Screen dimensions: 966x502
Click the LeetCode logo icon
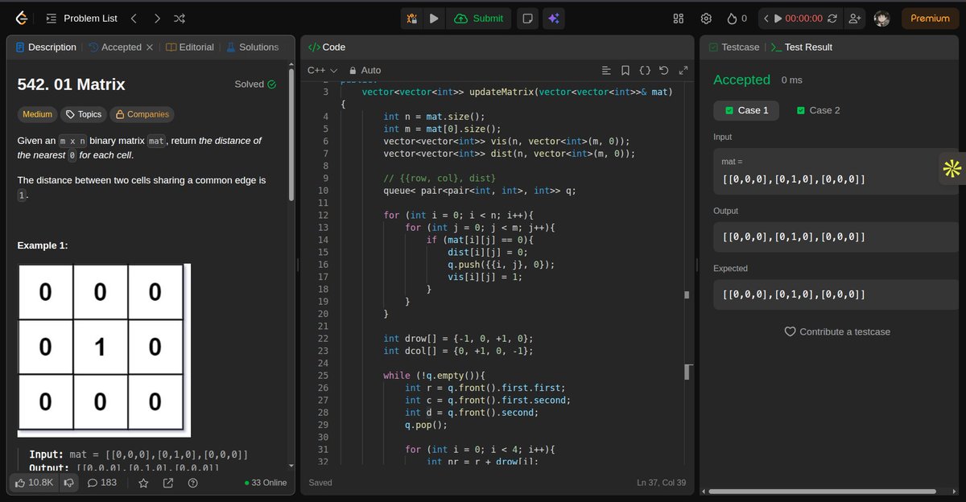click(22, 18)
